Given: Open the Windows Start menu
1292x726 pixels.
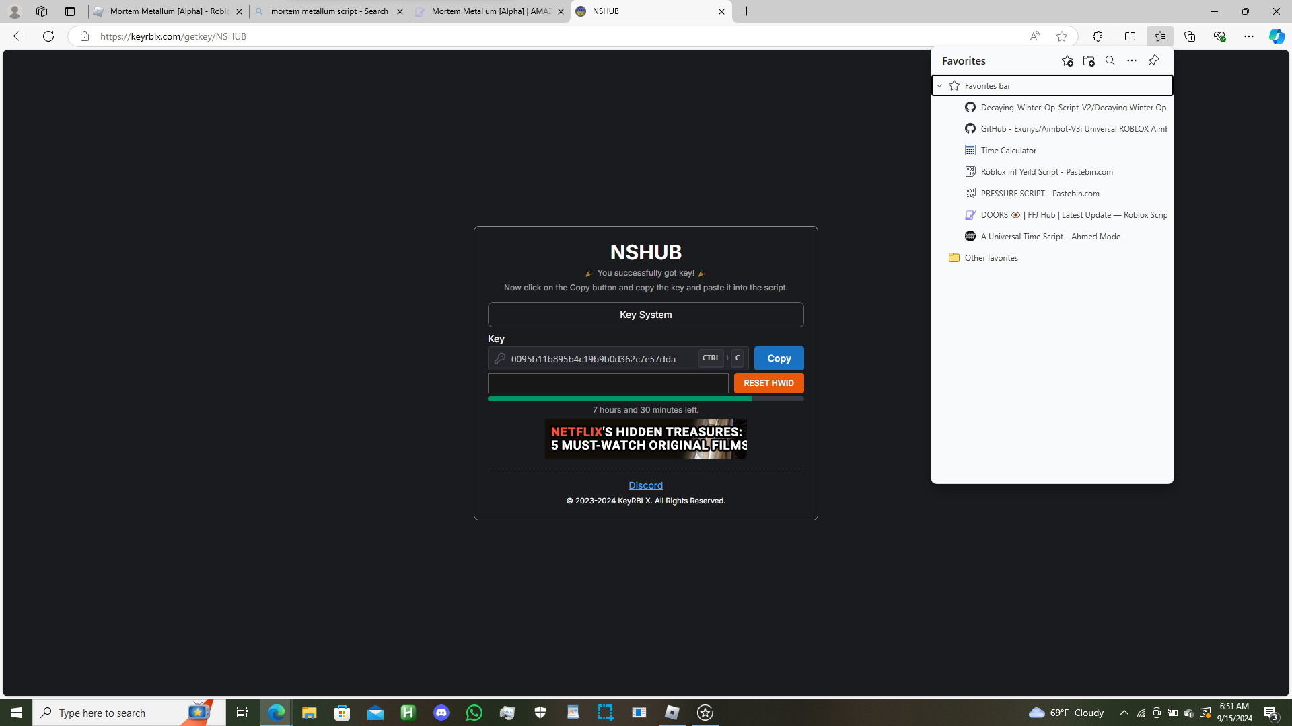Looking at the screenshot, I should (16, 713).
